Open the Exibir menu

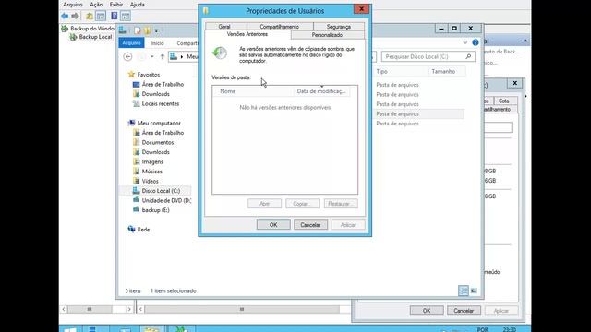pyautogui.click(x=116, y=5)
